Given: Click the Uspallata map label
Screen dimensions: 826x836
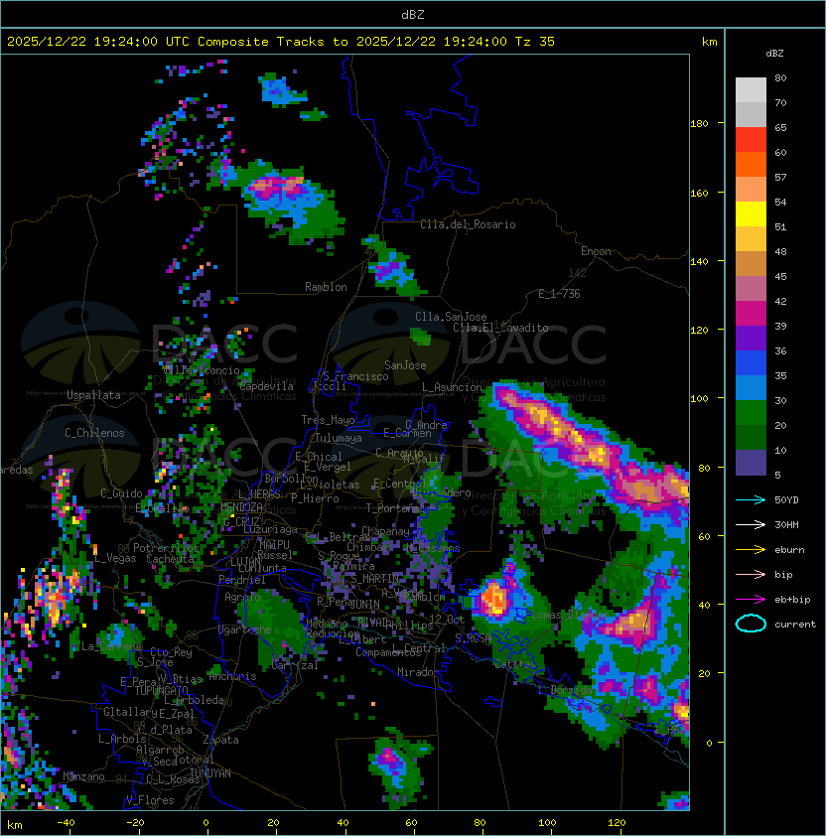Looking at the screenshot, I should [x=93, y=395].
